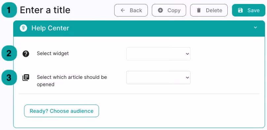Open the Select widget dropdown

(158, 54)
